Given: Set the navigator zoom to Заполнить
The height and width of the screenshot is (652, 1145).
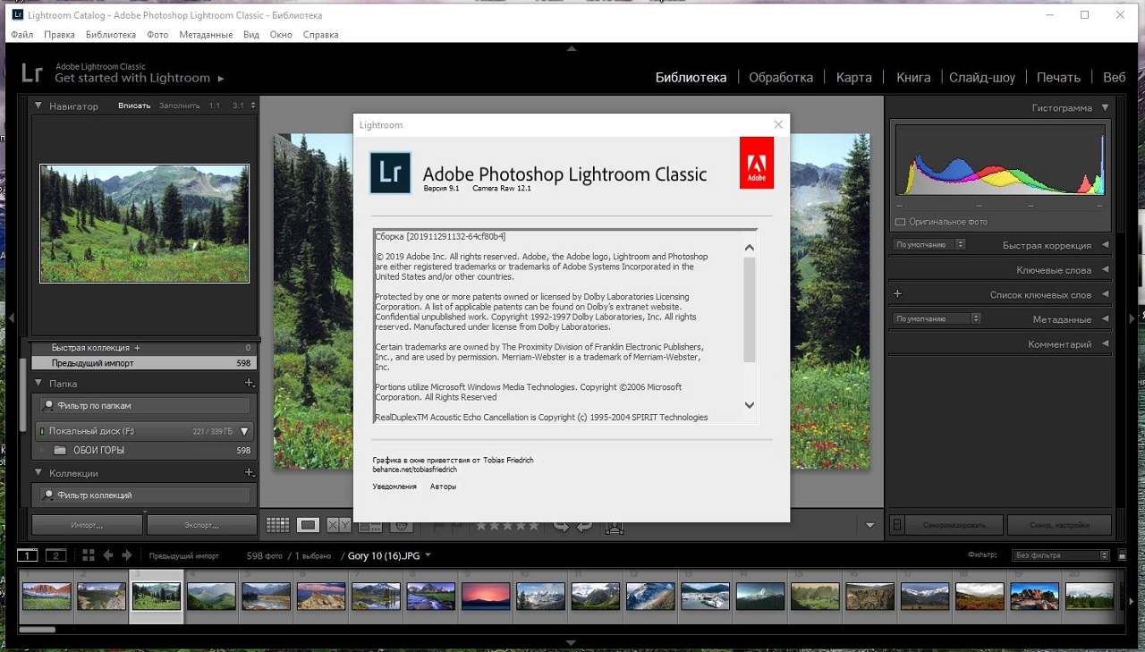Looking at the screenshot, I should pos(179,106).
